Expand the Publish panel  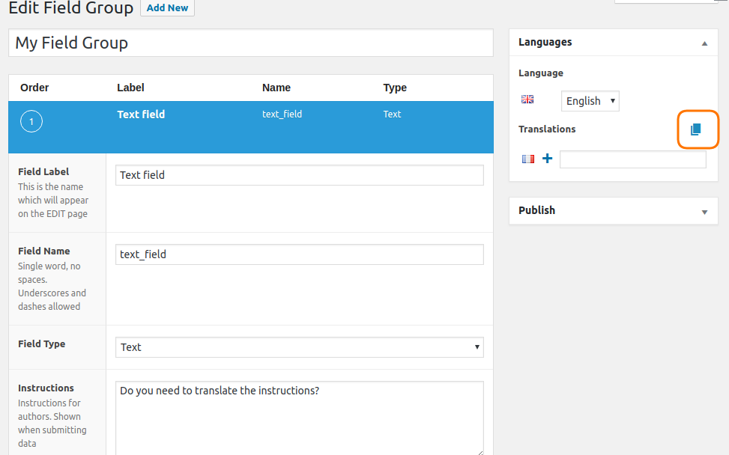pyautogui.click(x=704, y=213)
